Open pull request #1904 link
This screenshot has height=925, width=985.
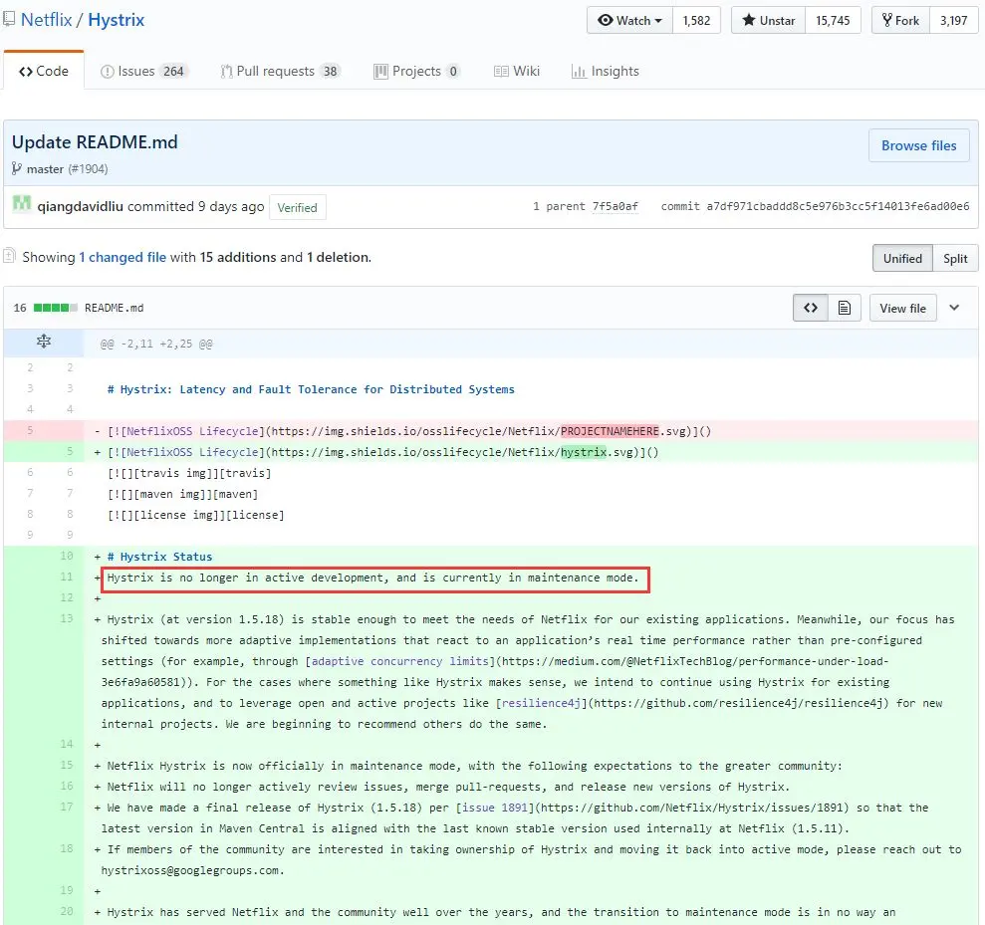88,169
